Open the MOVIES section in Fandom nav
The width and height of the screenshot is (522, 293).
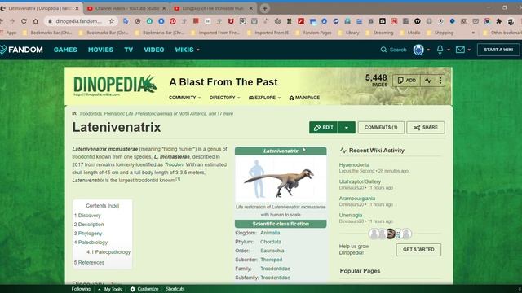coord(100,50)
